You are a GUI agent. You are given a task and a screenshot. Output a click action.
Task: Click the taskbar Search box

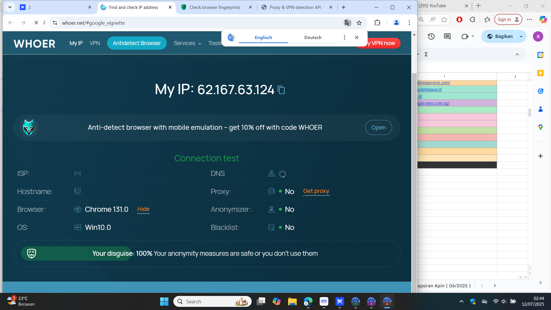(212, 301)
